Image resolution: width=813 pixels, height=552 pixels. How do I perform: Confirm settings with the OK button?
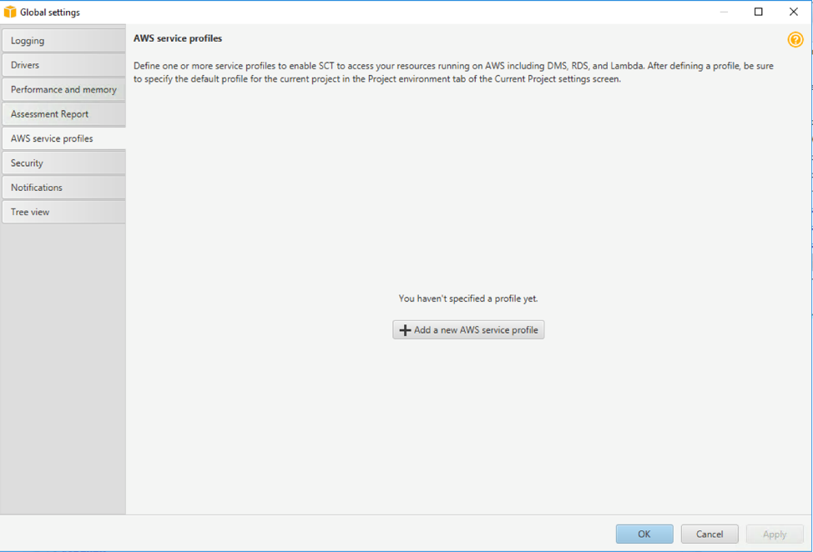coord(644,534)
